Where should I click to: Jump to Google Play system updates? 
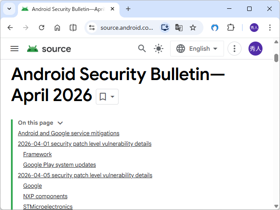(x=59, y=165)
